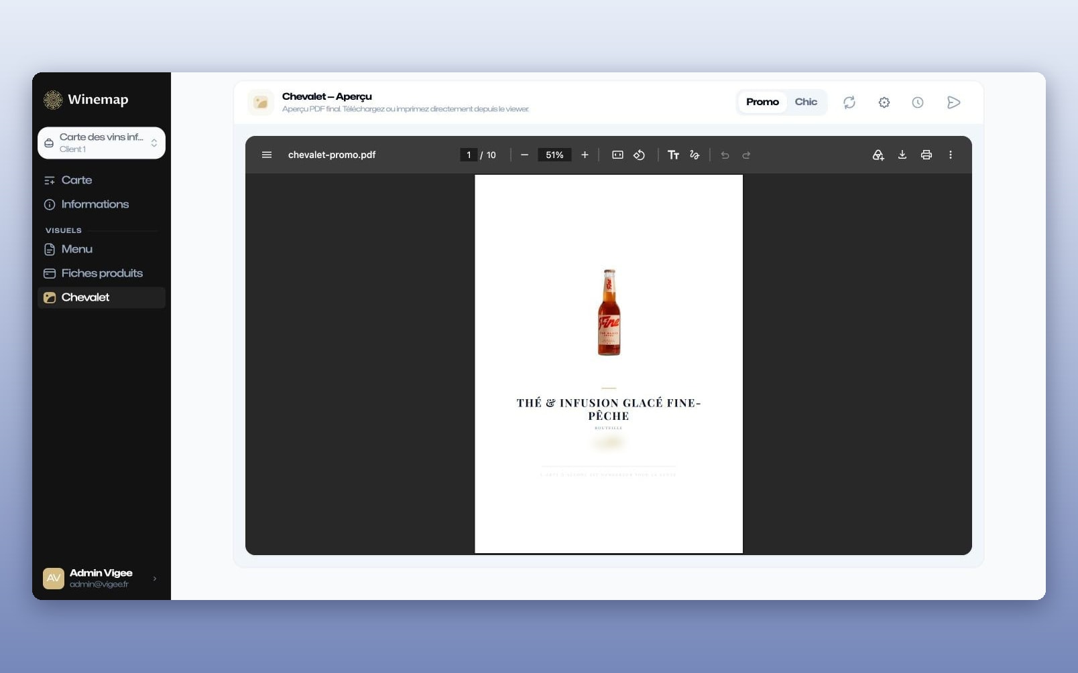Click the Winemap logo icon

pos(53,100)
